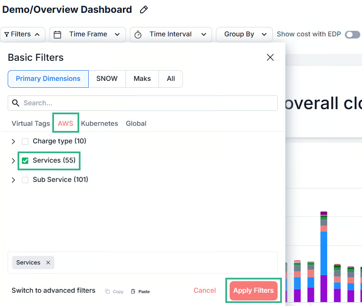
Task: Check the Charge type checkbox
Action: tap(25, 142)
